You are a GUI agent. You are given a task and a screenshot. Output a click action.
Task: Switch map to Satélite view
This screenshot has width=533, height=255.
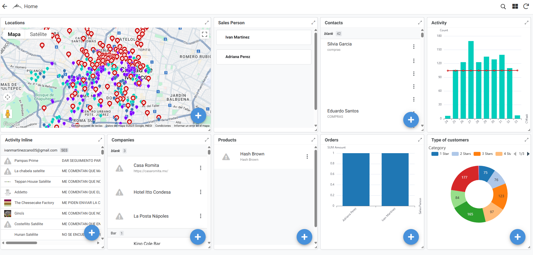(38, 34)
